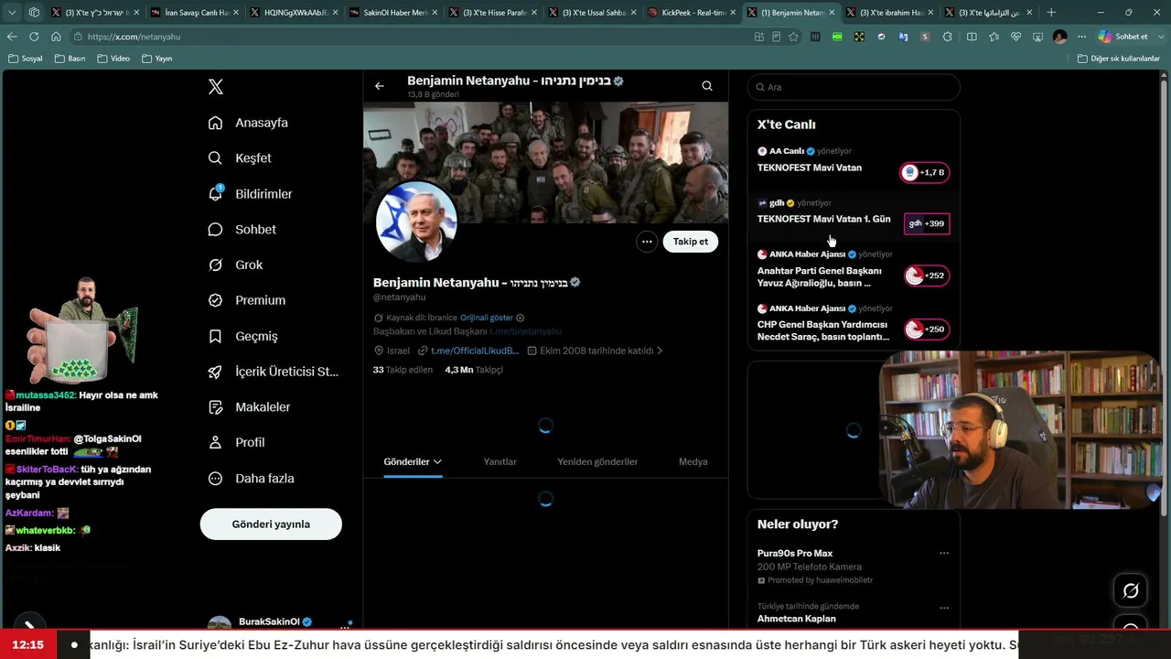Image resolution: width=1171 pixels, height=659 pixels.
Task: Click the browser home button
Action: point(56,37)
